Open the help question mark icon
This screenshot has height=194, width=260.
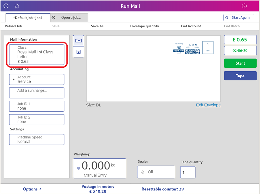[x=244, y=6]
